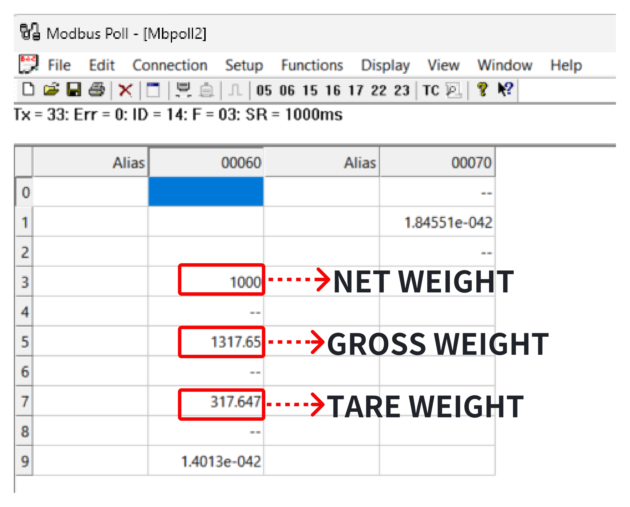Click row header 4
Viewport: 630px width, 507px height.
tap(24, 311)
